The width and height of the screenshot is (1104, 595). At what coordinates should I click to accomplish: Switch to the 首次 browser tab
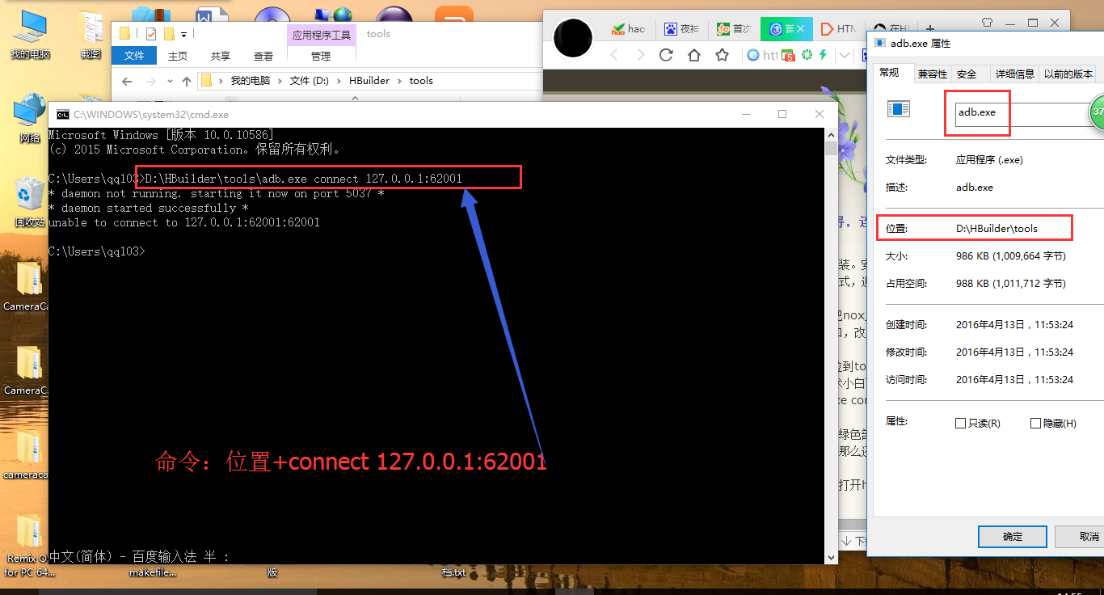734,29
